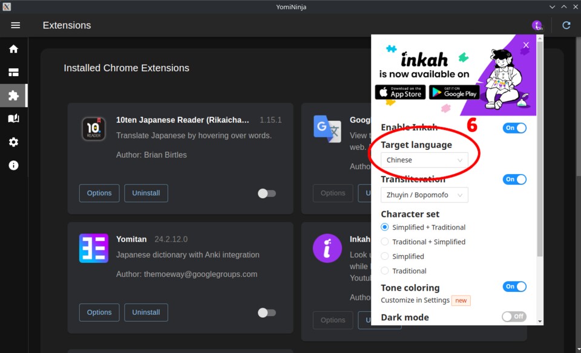Click the Inkah popup scrollbar
Viewport: 581px width, 353px height.
coord(540,181)
